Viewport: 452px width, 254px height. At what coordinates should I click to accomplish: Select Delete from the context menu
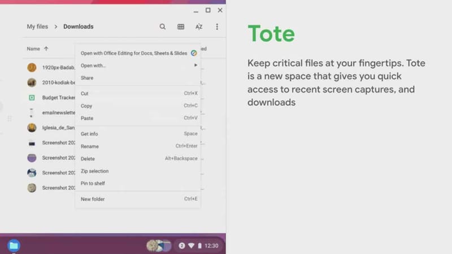pyautogui.click(x=138, y=159)
